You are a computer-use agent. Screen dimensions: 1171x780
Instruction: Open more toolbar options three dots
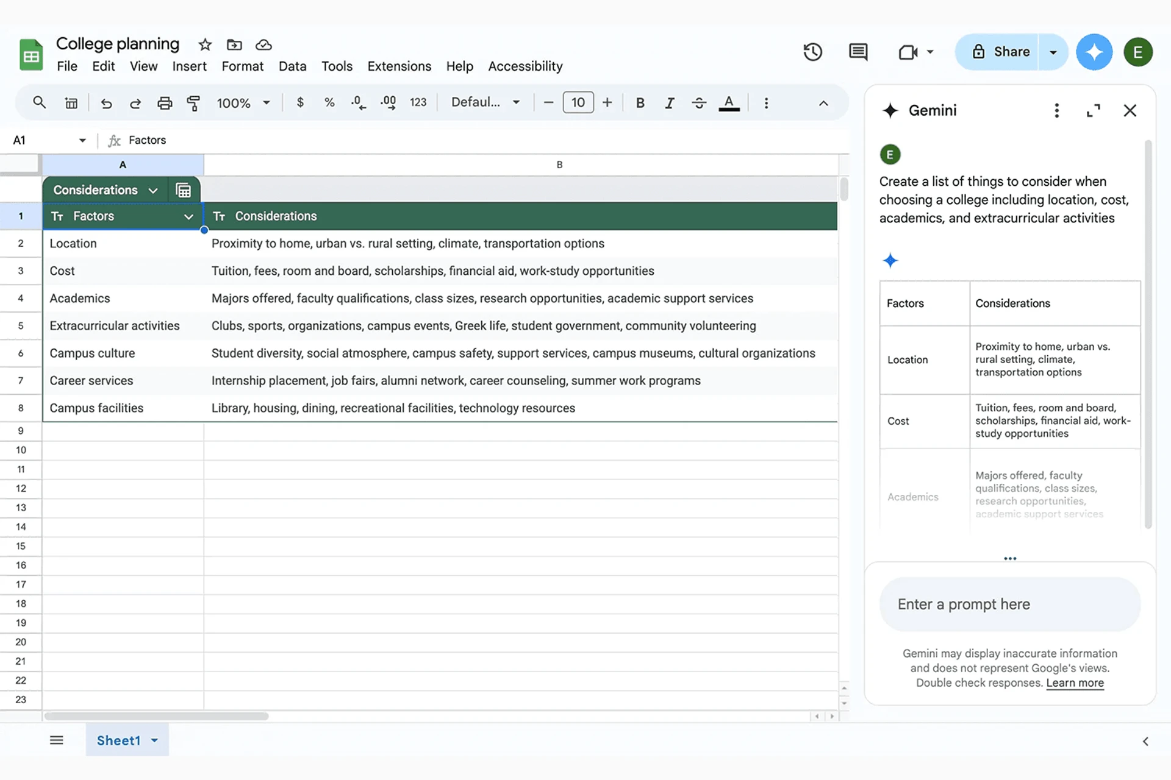coord(767,103)
